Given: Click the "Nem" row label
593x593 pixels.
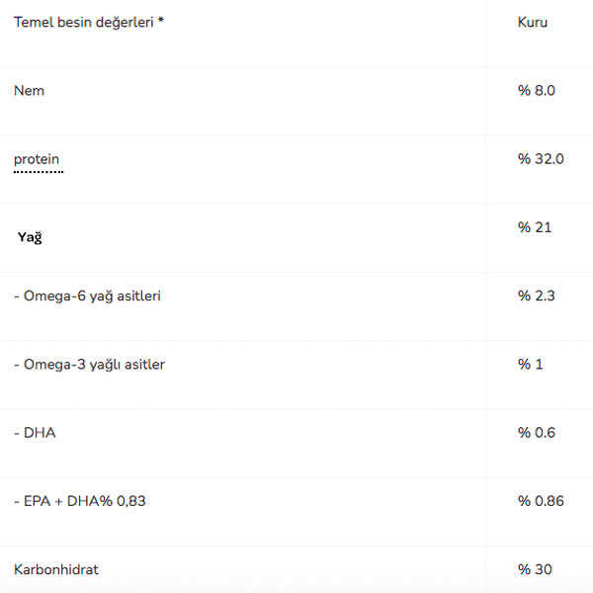Looking at the screenshot, I should tap(29, 91).
